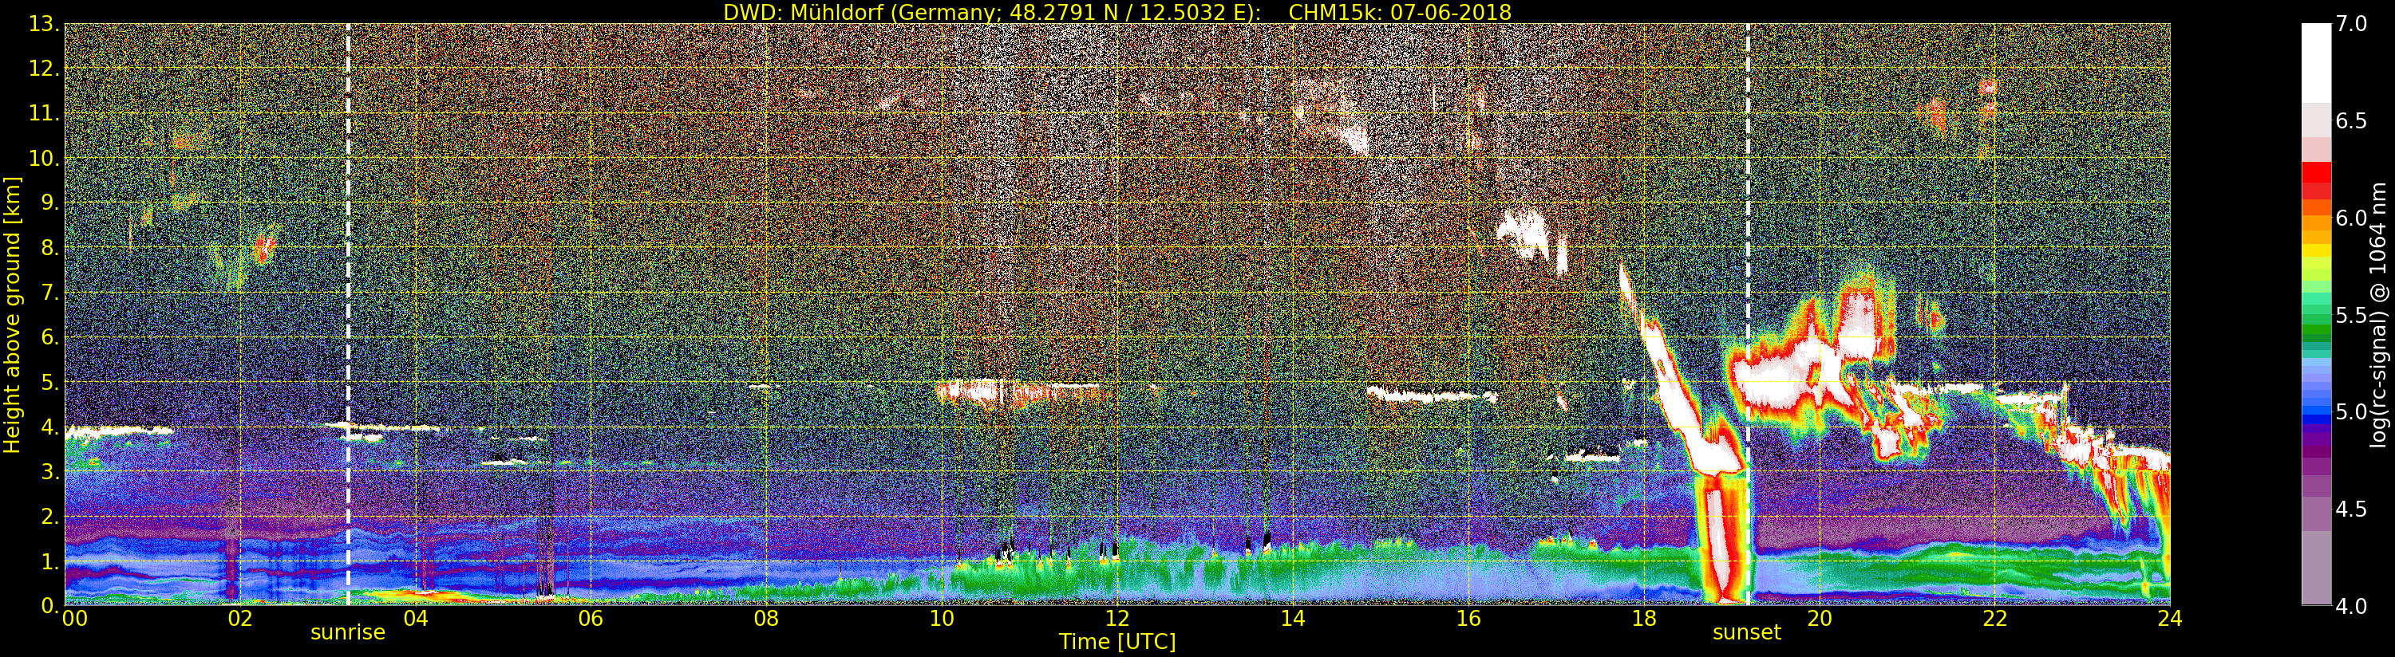Image resolution: width=2395 pixels, height=657 pixels.
Task: Click the y-axis tick label '11.'
Action: [44, 113]
